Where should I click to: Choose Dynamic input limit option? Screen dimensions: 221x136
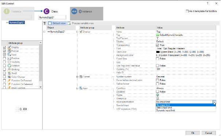[x=186, y=110]
